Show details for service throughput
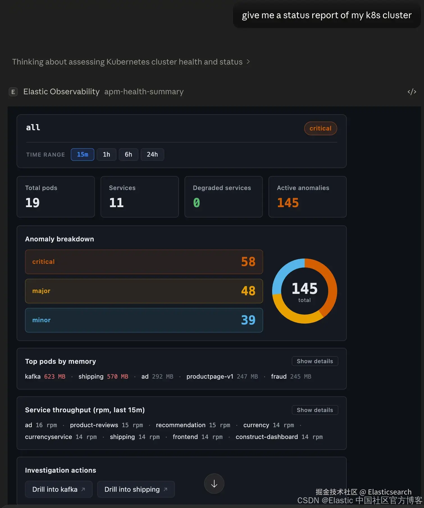Image resolution: width=424 pixels, height=508 pixels. tap(315, 410)
